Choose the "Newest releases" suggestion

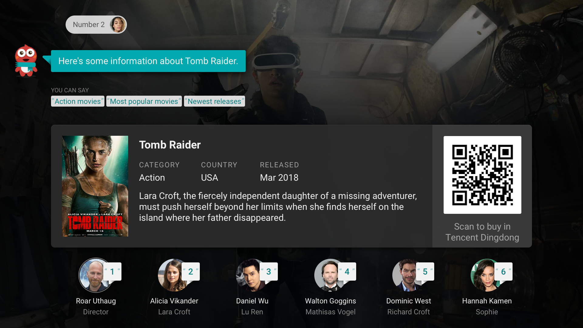(x=214, y=101)
